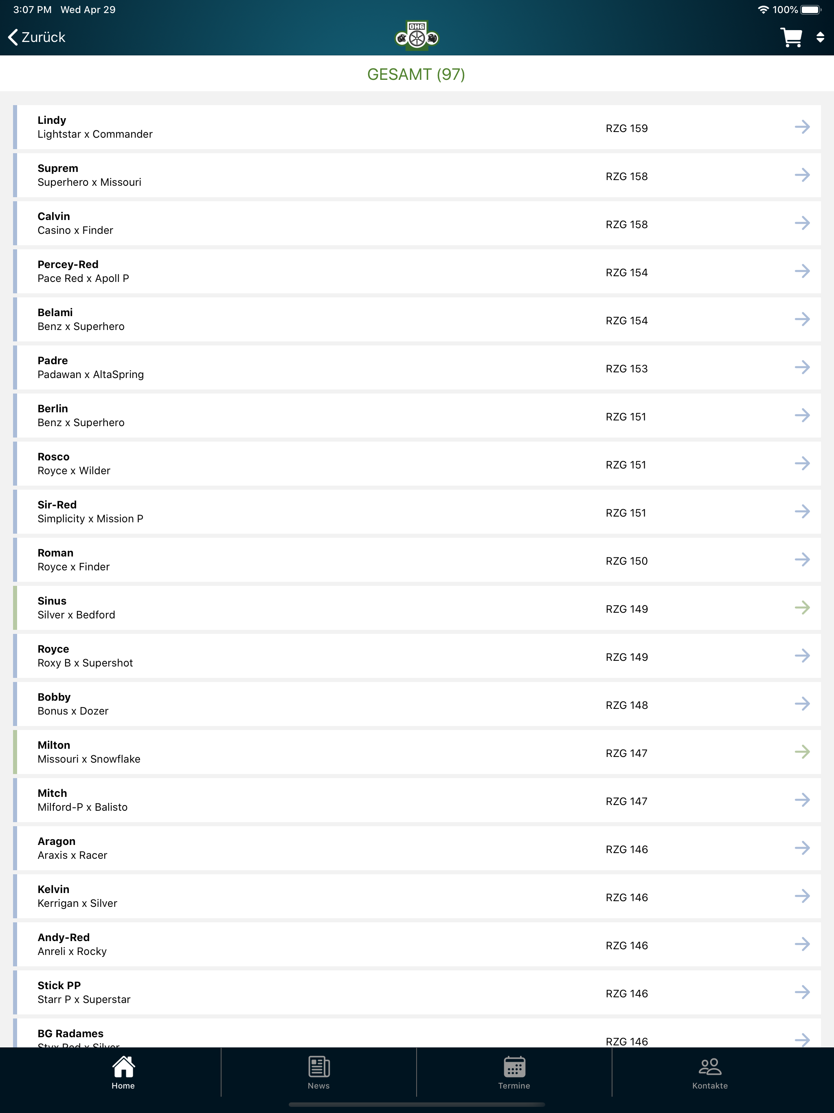Open the shopping cart icon
Viewport: 834px width, 1113px height.
791,37
